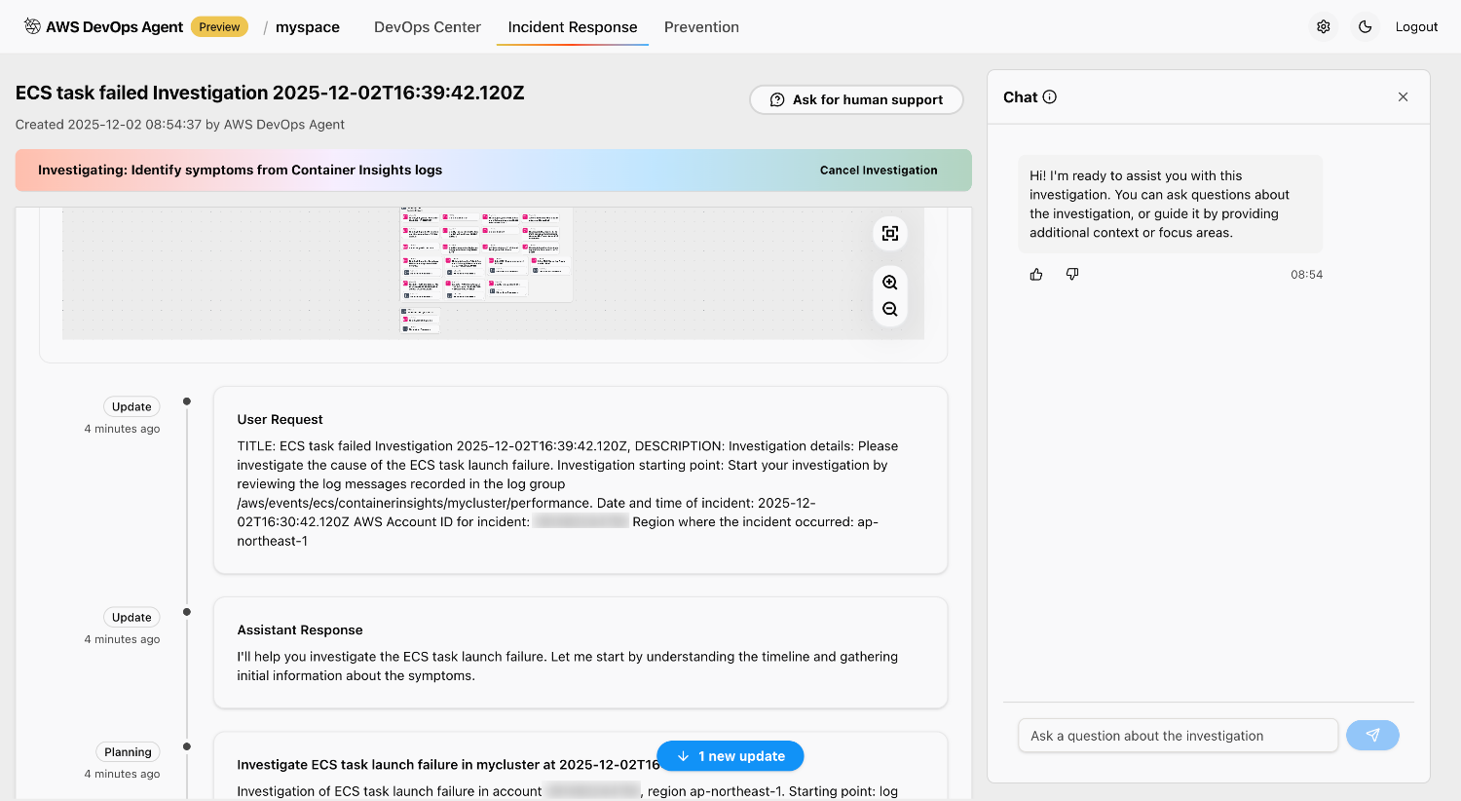Click the AWS DevOps Agent product name
Screen dimensions: 1461x801
coord(114,27)
